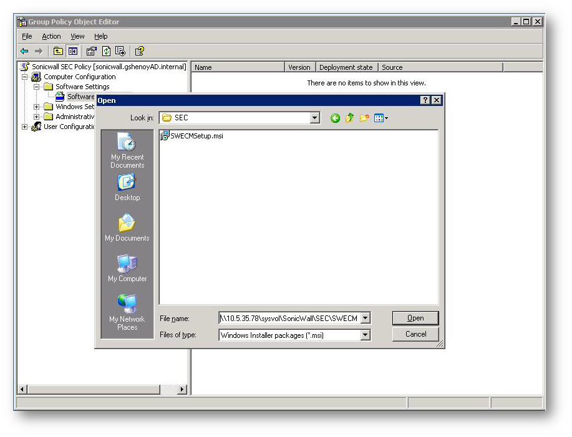Click the toolbar Help icon
572x437 pixels.
point(140,51)
